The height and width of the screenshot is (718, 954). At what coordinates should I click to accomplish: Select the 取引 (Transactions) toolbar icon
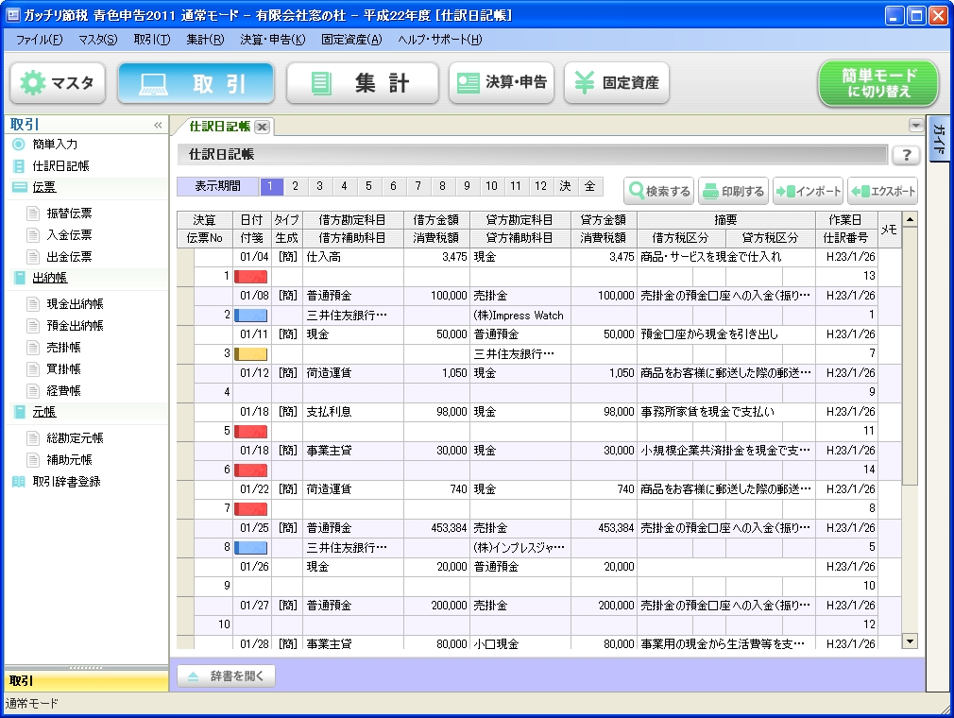196,83
